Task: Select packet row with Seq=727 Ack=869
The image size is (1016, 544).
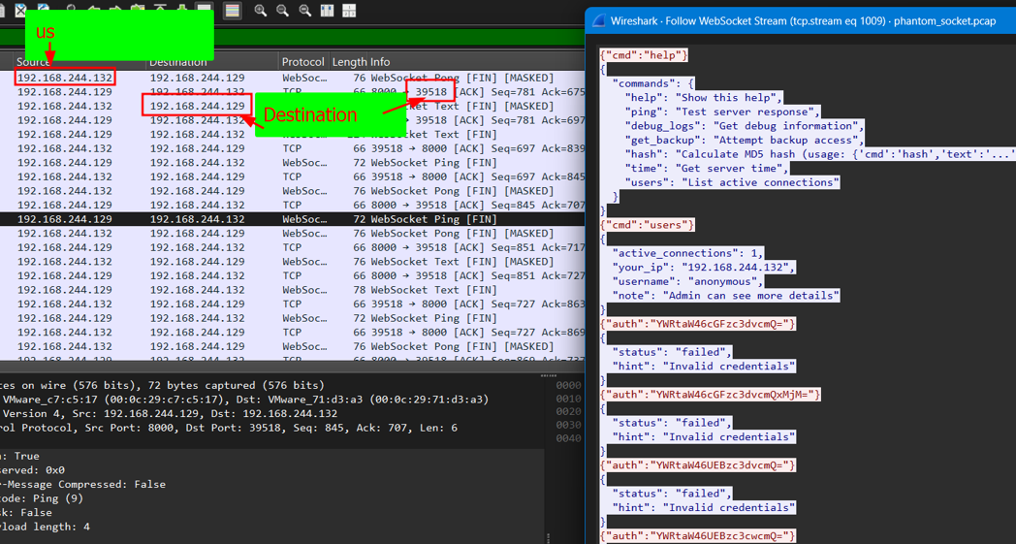Action: tap(292, 332)
